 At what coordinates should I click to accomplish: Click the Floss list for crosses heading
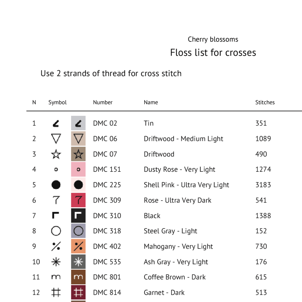pyautogui.click(x=213, y=53)
